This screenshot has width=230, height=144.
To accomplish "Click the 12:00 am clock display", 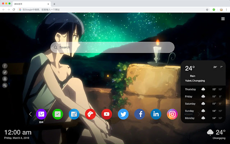I will (18, 132).
